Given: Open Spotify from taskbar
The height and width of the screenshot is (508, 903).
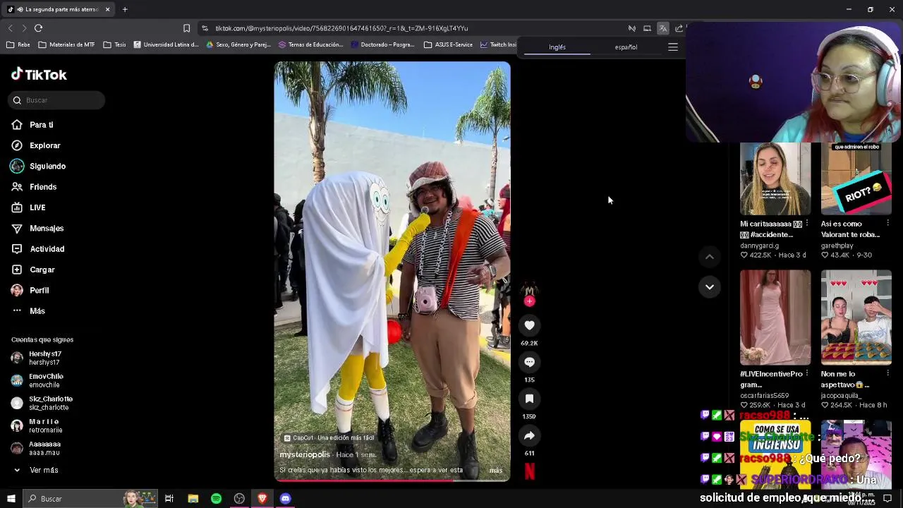Looking at the screenshot, I should [x=216, y=499].
